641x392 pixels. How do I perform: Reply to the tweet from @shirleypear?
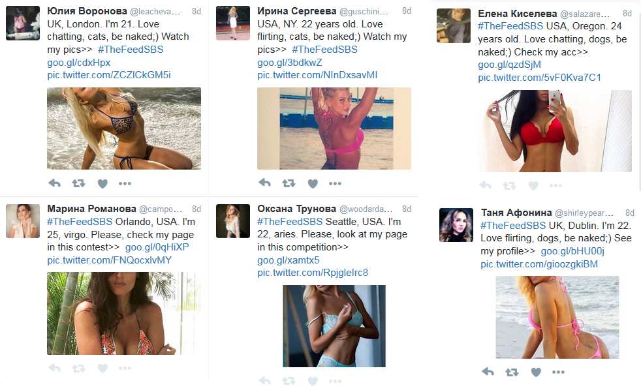[488, 372]
